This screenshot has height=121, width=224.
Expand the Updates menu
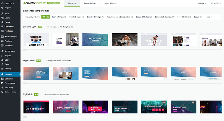click(x=201, y=3)
